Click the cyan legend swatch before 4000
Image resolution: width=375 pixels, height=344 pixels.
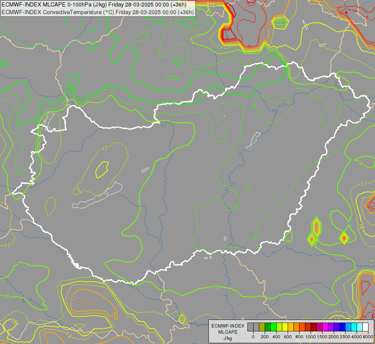[x=354, y=327]
